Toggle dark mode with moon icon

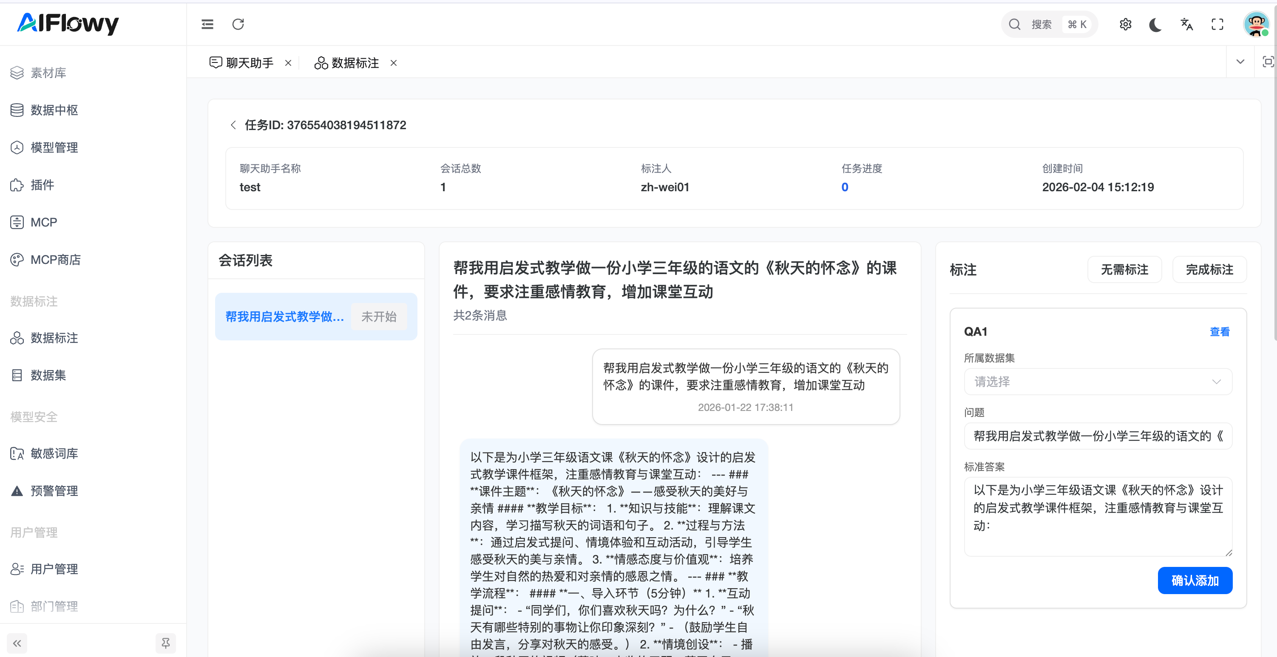click(1155, 24)
